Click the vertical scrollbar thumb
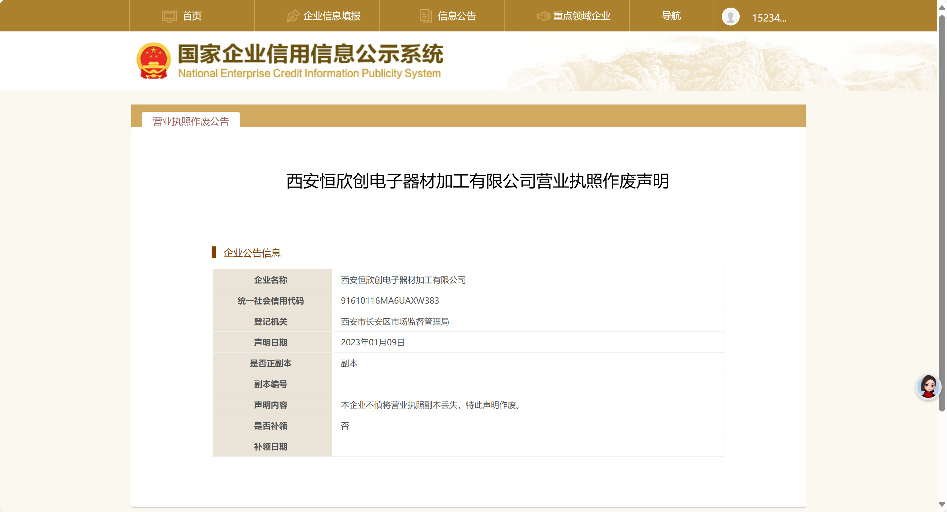 (x=942, y=213)
